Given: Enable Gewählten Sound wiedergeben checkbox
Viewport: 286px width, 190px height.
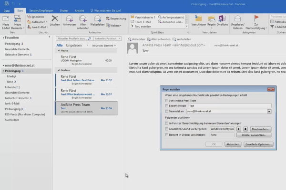Looking at the screenshot, I should 166,129.
